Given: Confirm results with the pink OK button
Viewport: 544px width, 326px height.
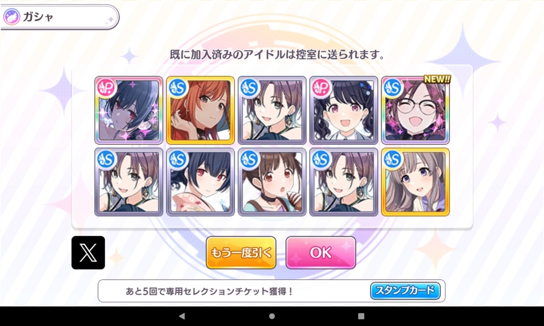Looking at the screenshot, I should pos(321,253).
